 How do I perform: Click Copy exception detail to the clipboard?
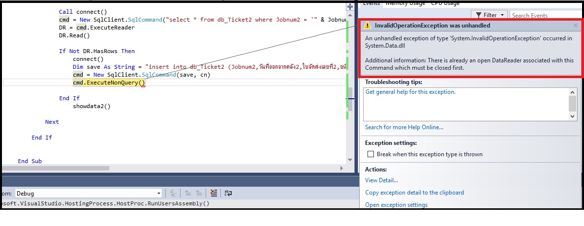pyautogui.click(x=415, y=193)
